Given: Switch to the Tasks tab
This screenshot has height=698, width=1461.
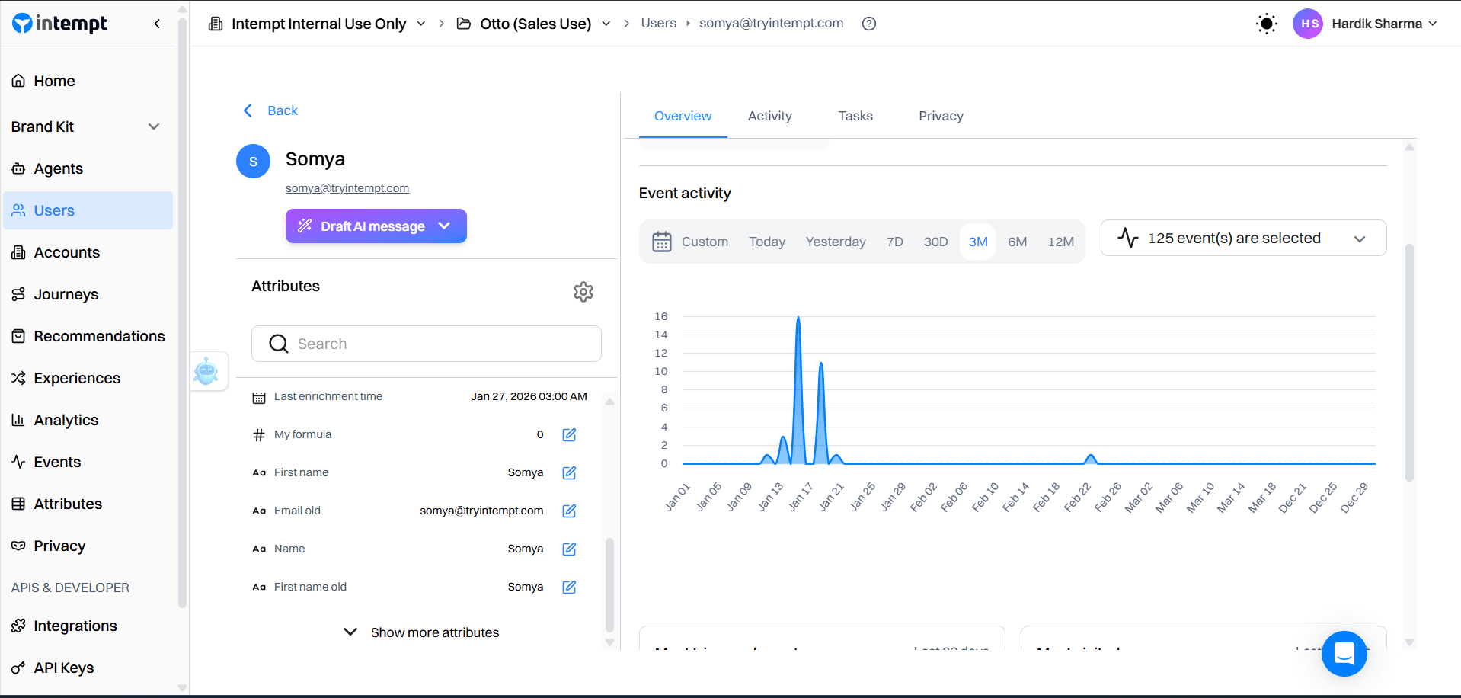Looking at the screenshot, I should 855,116.
